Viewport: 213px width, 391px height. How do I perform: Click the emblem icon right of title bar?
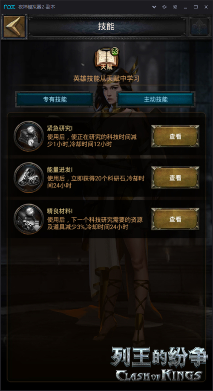point(199,27)
